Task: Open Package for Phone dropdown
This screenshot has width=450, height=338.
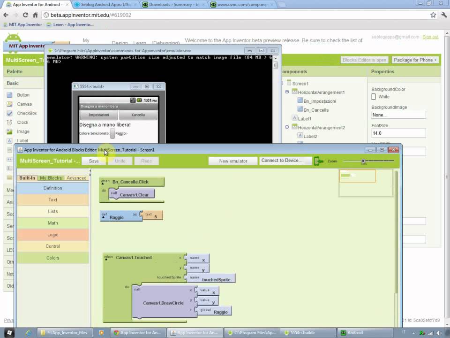Action: pyautogui.click(x=415, y=60)
